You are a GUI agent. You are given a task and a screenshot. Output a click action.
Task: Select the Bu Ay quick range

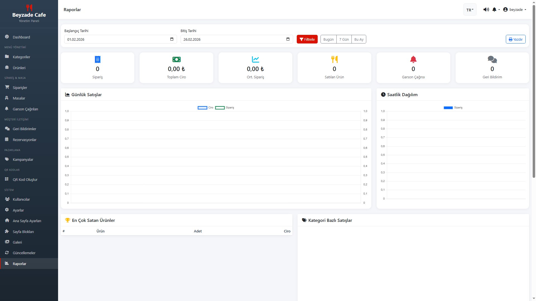[359, 39]
